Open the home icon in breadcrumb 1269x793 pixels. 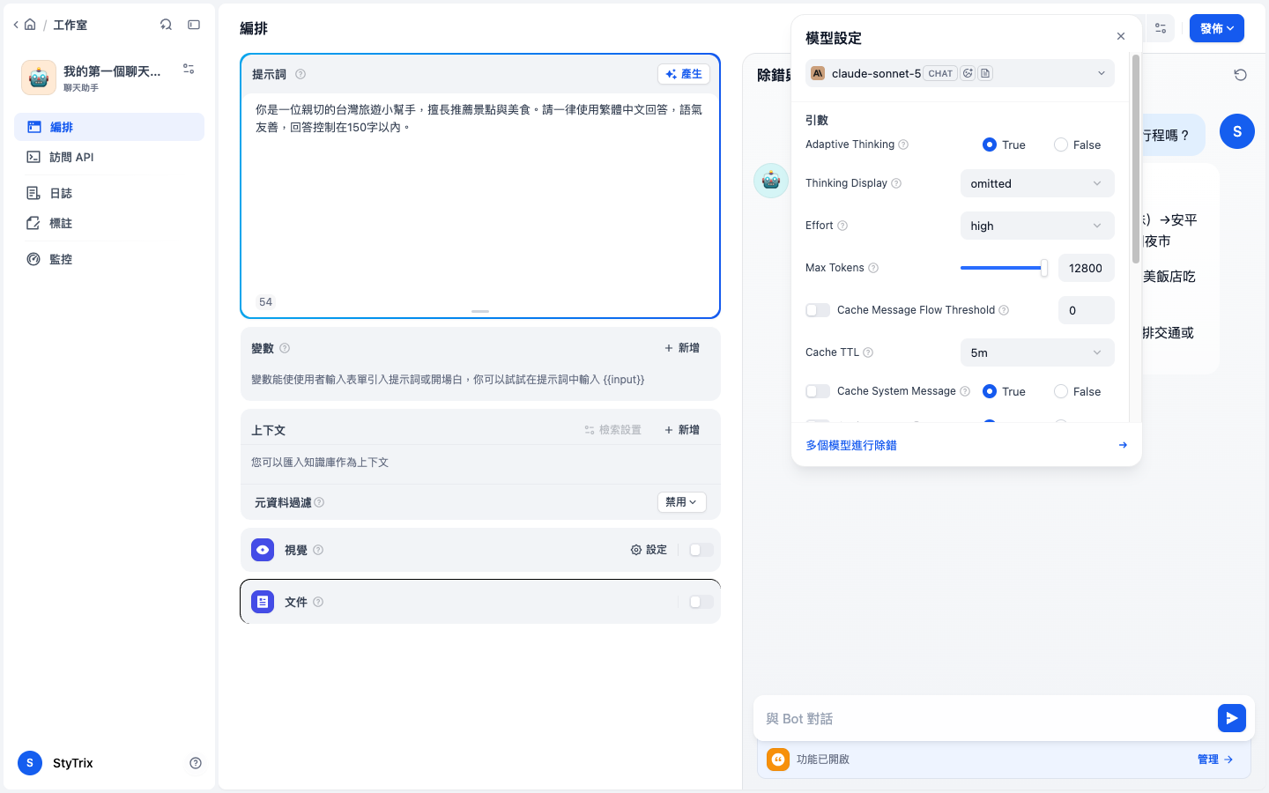(30, 25)
